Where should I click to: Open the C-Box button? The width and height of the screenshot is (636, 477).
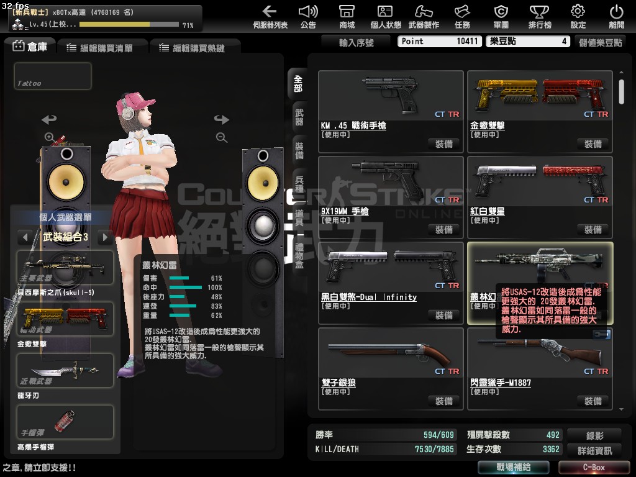(x=594, y=467)
